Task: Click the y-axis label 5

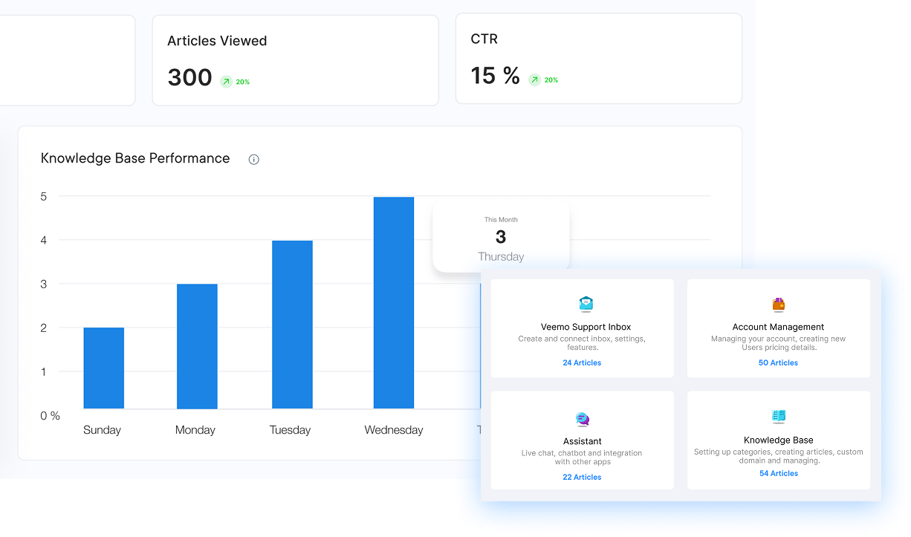Action: pos(44,197)
